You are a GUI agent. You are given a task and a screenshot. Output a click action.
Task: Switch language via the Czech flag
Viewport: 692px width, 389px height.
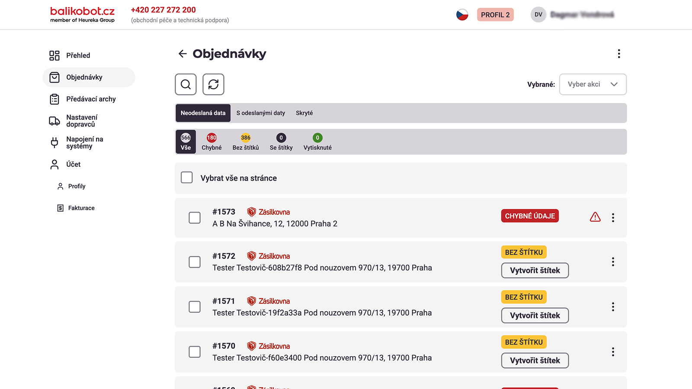tap(462, 15)
